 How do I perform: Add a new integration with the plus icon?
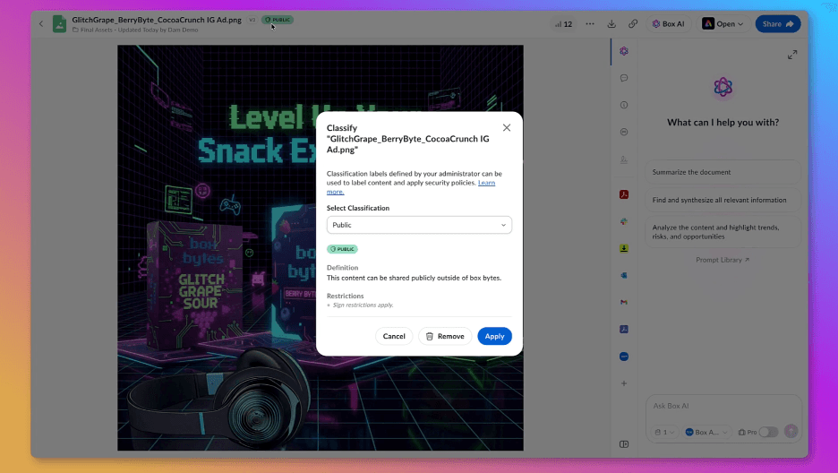pos(624,383)
